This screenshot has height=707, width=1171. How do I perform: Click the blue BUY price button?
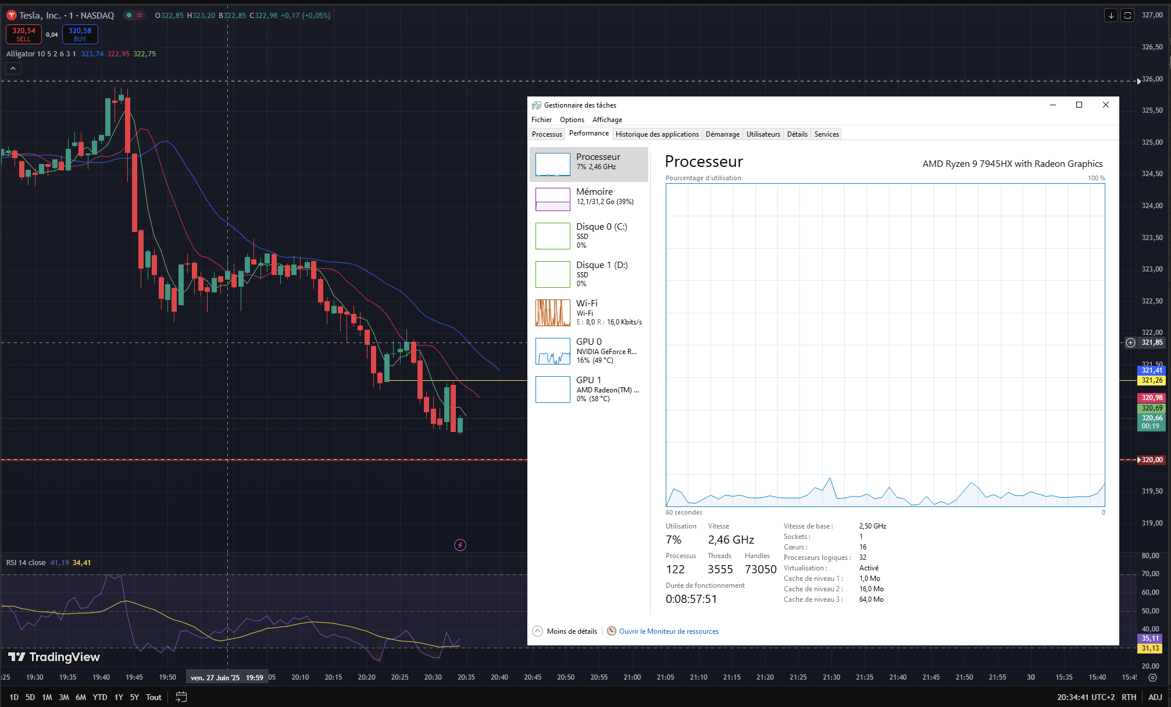tap(80, 34)
